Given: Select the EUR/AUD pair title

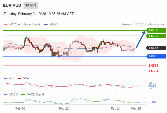Looking at the screenshot, I should [12, 5].
